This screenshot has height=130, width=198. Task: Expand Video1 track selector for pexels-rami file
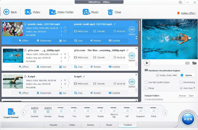click(x=61, y=28)
